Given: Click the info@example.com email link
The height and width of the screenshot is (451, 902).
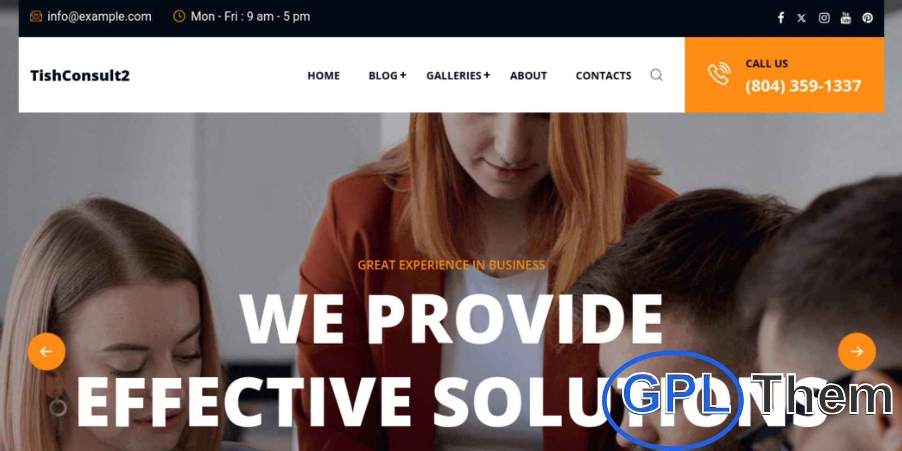Looking at the screenshot, I should point(99,16).
